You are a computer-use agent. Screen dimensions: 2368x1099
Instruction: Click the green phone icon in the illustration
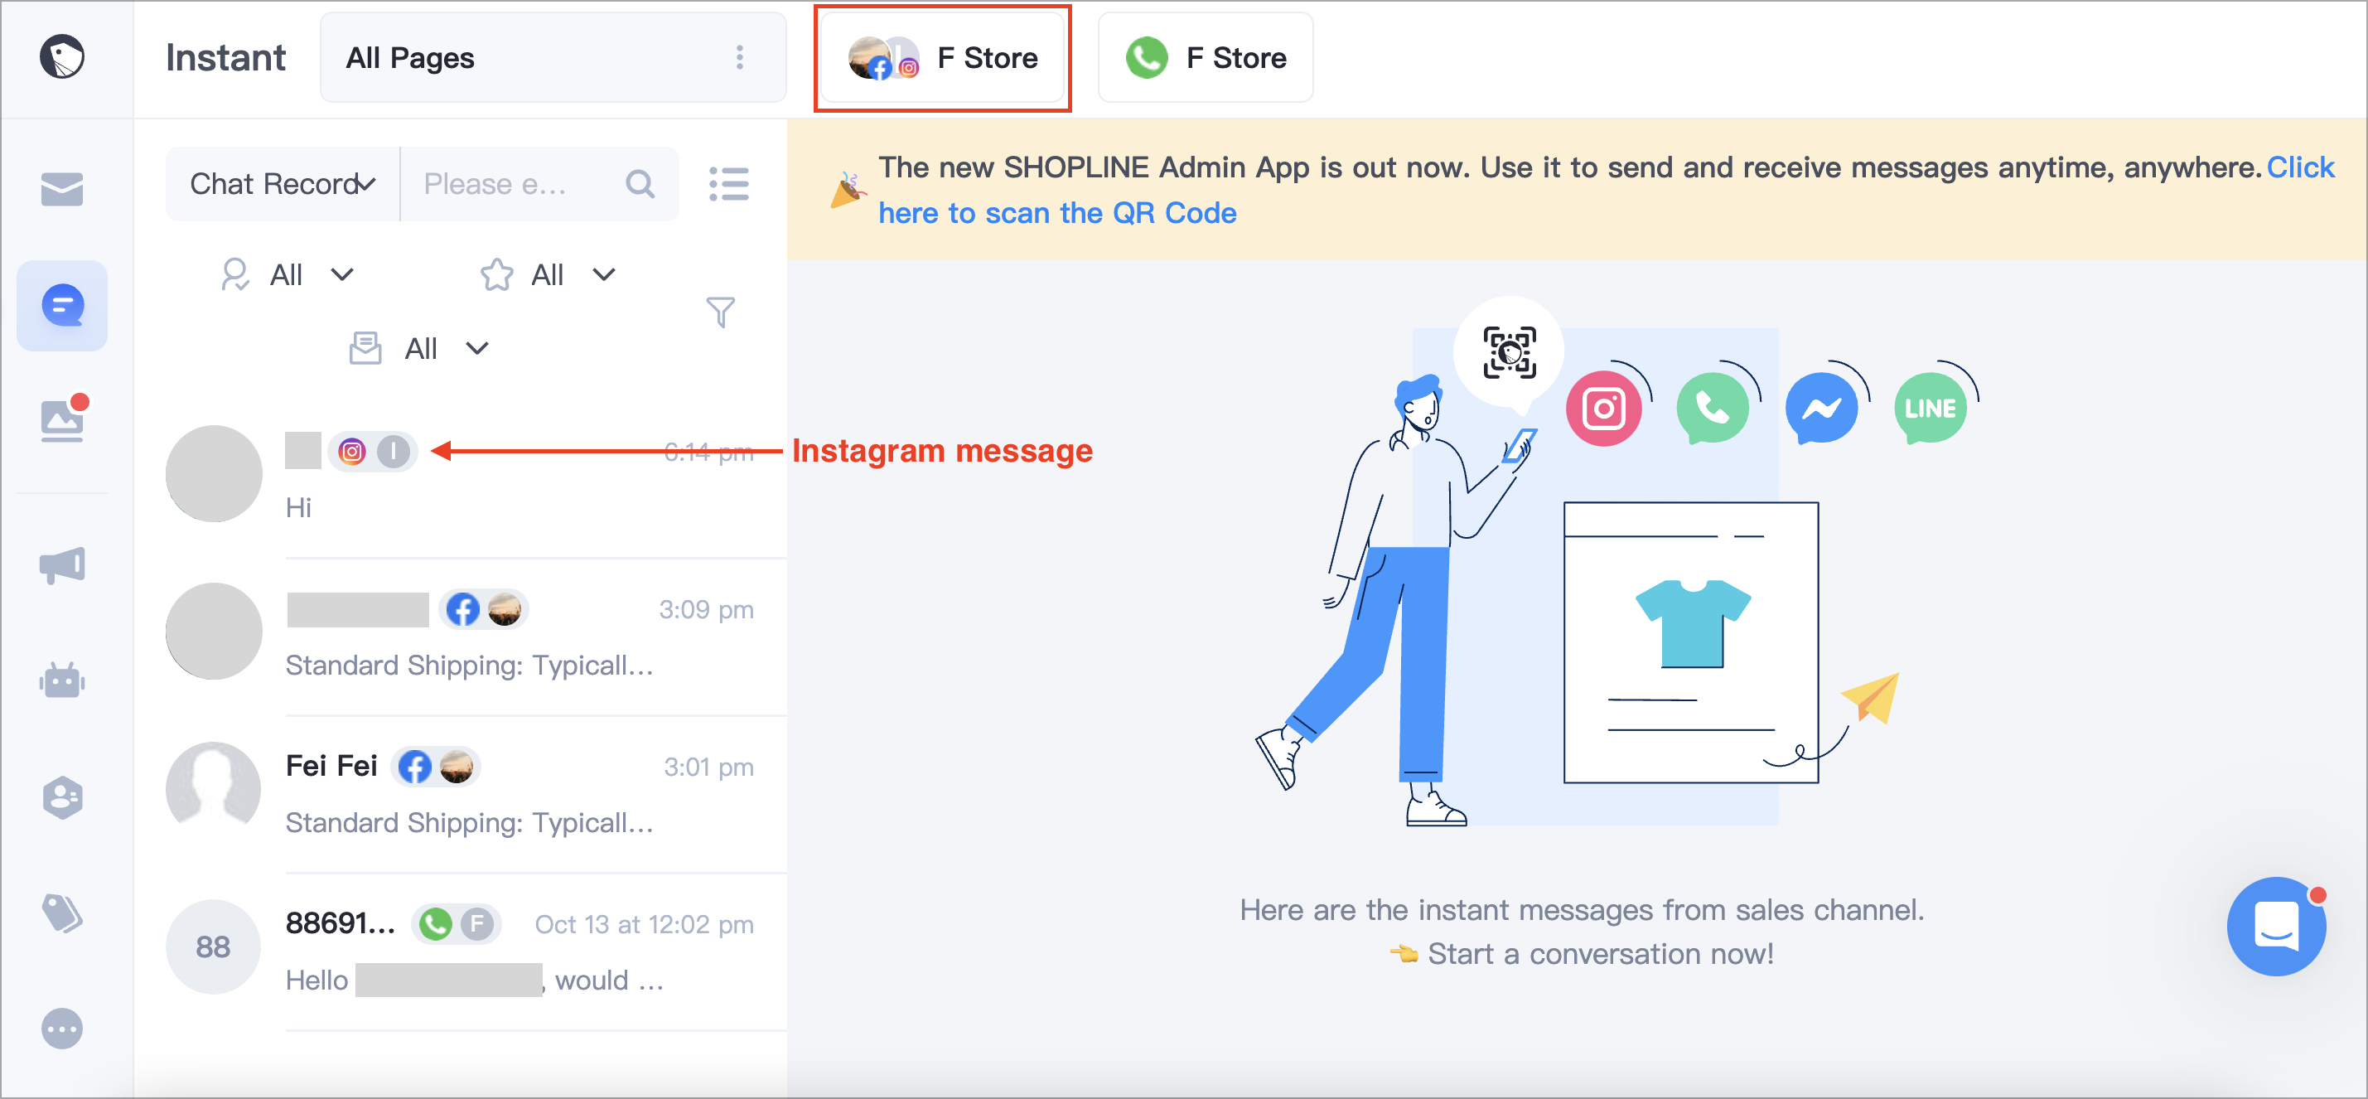click(1713, 409)
